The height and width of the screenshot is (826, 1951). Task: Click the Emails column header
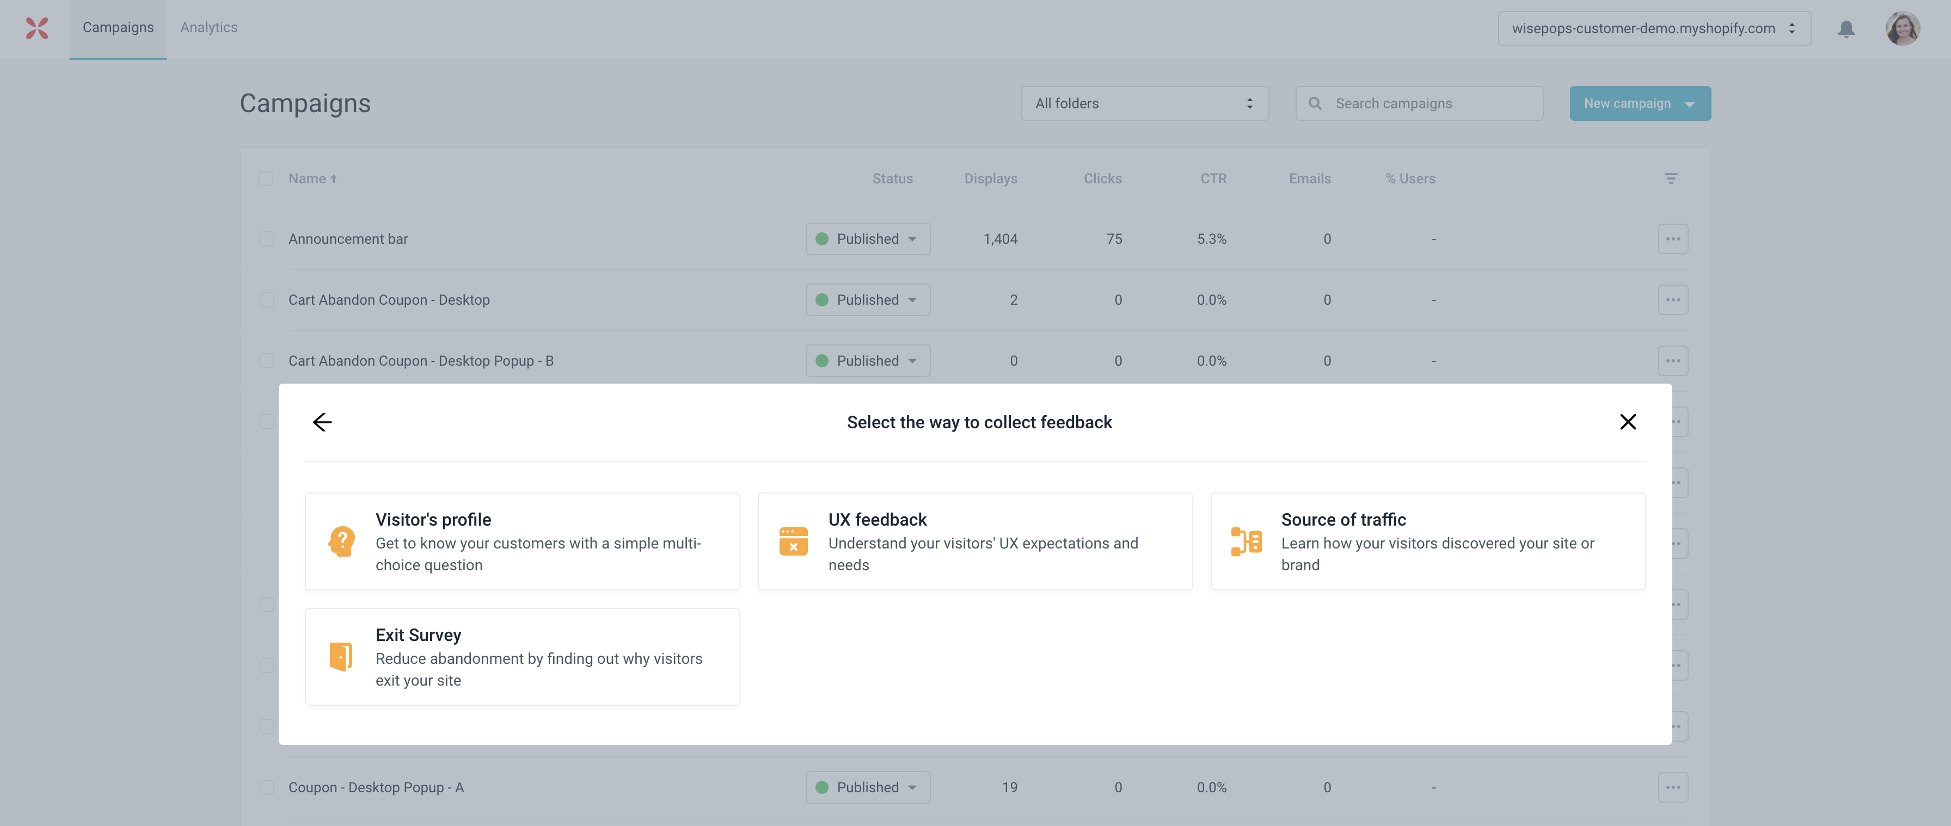[x=1310, y=178]
